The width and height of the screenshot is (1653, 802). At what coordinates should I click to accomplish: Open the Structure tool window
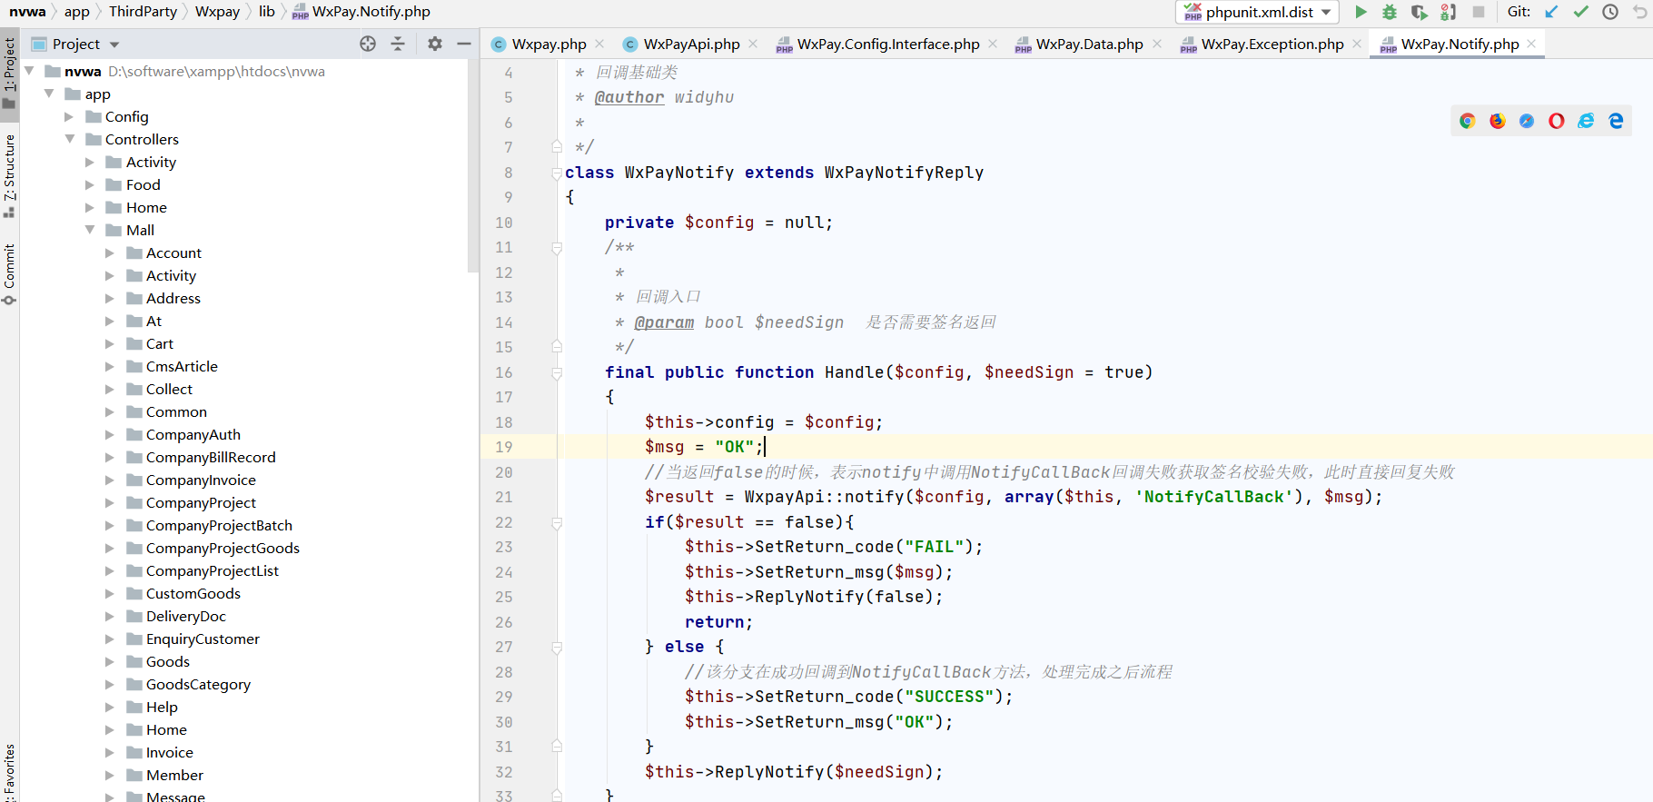point(9,175)
